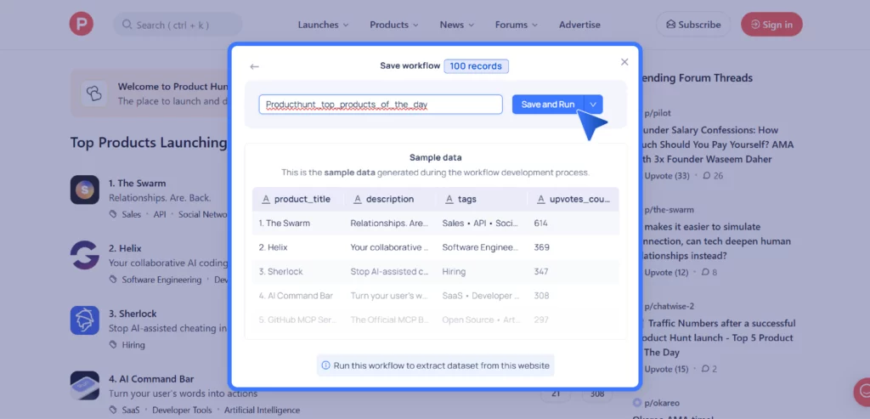This screenshot has height=419, width=870.
Task: Click the AI Command Bar logo thumbnail
Action: 85,385
